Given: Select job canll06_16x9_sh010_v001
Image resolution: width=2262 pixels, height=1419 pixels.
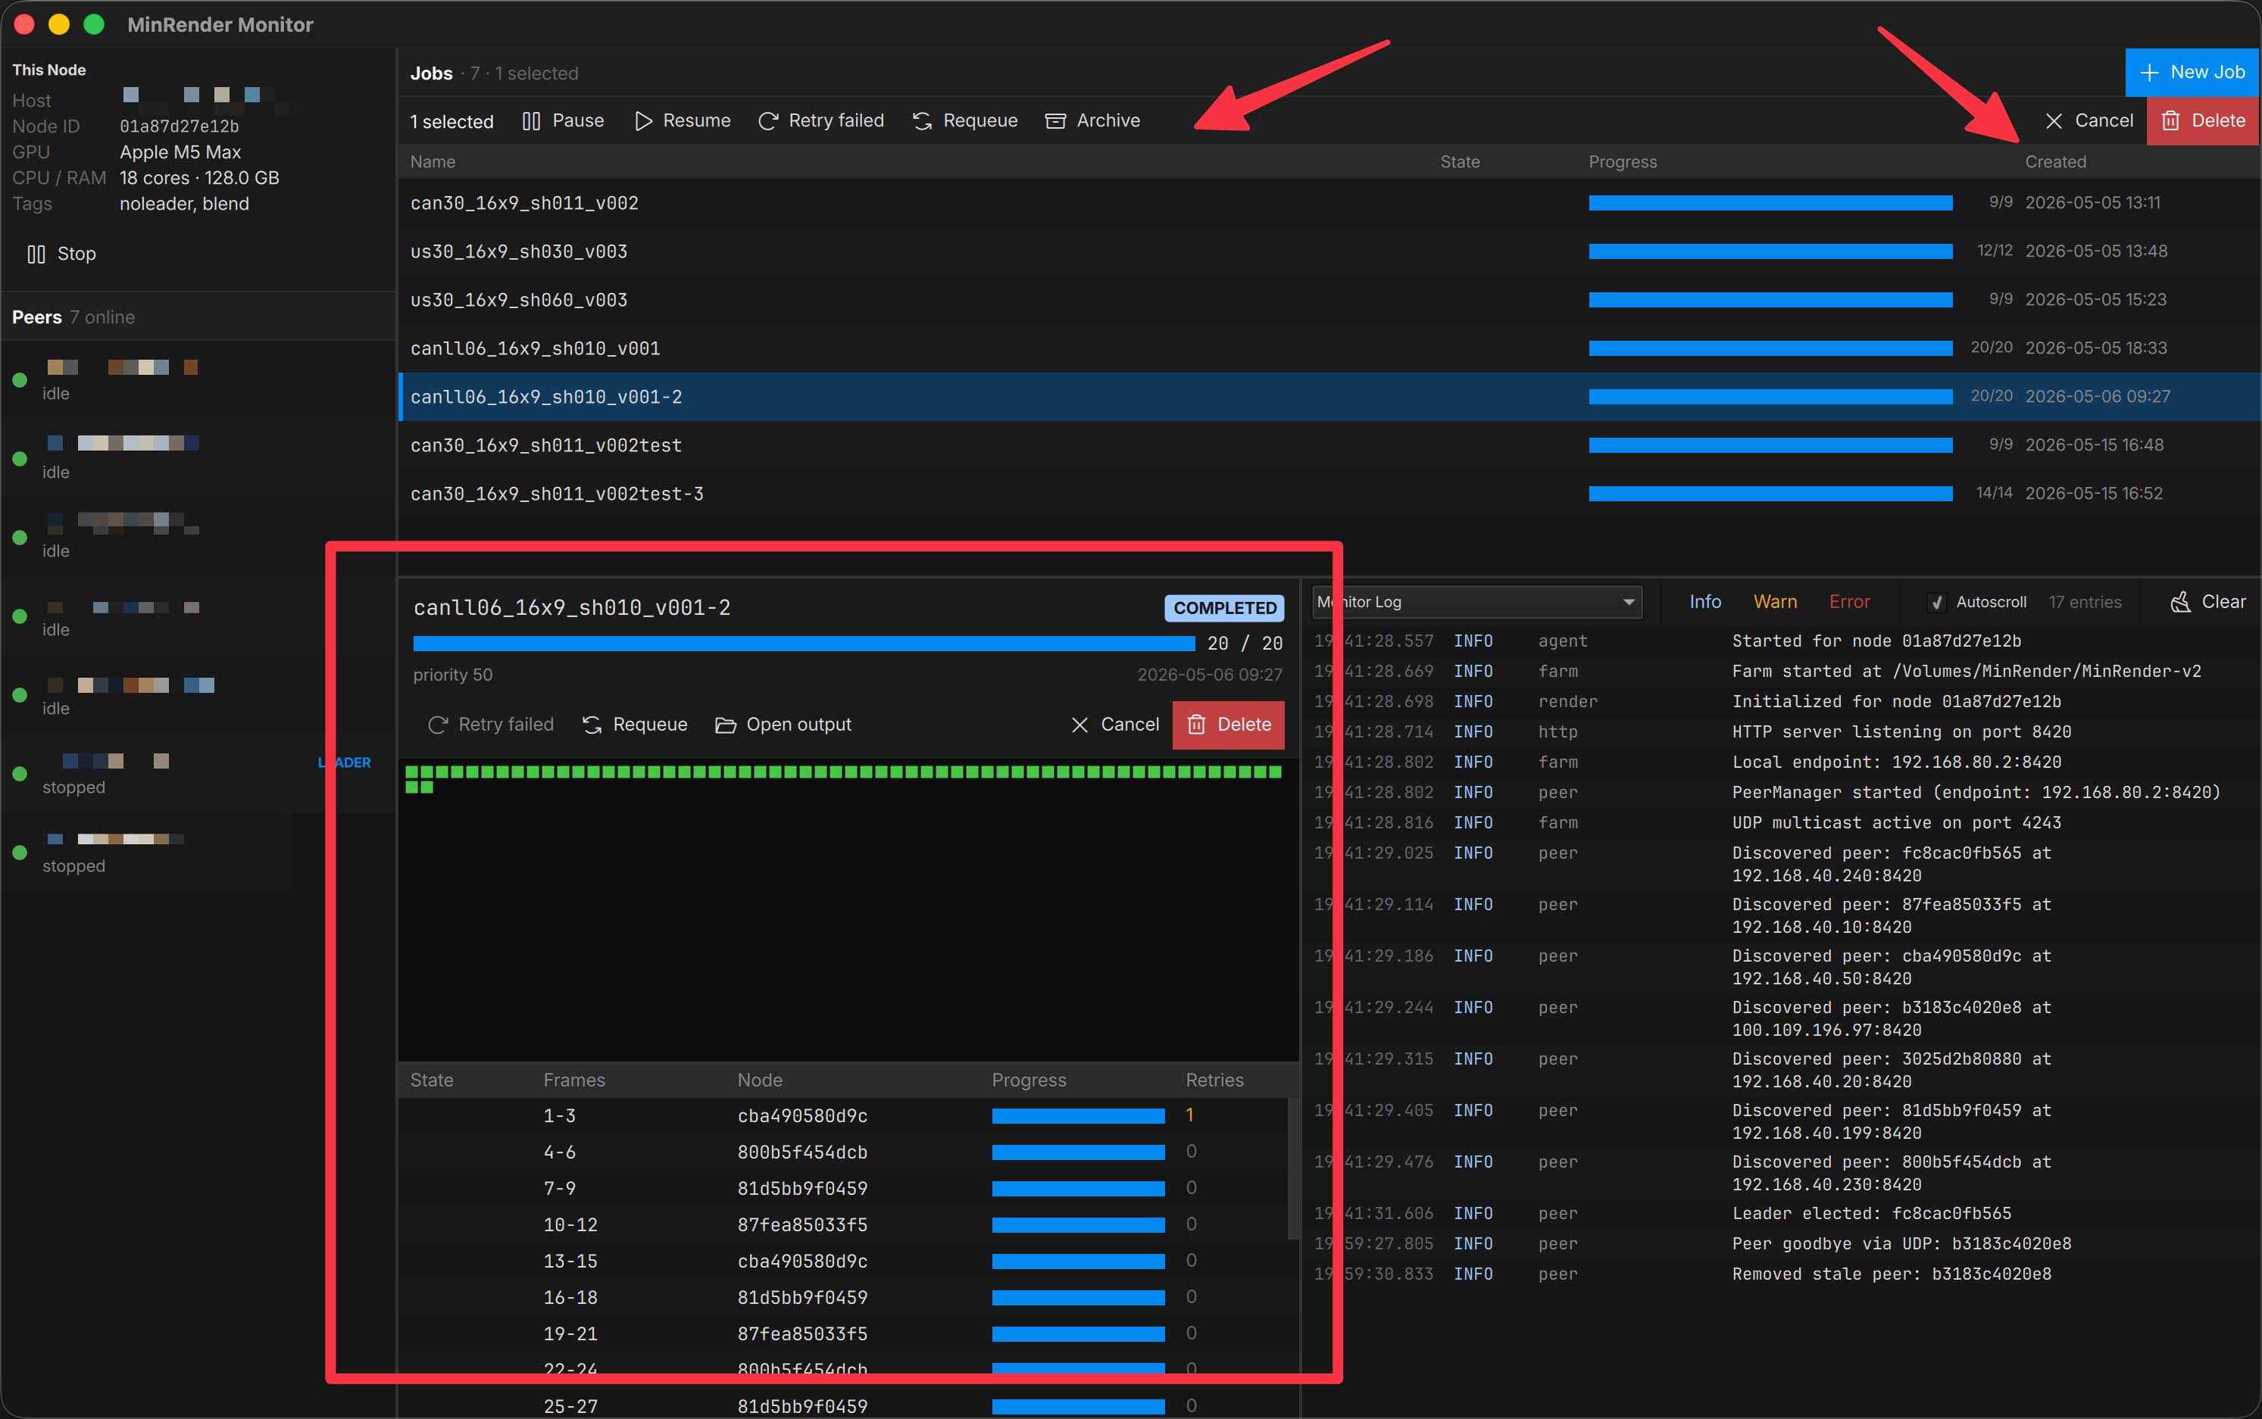Looking at the screenshot, I should click(1329, 349).
